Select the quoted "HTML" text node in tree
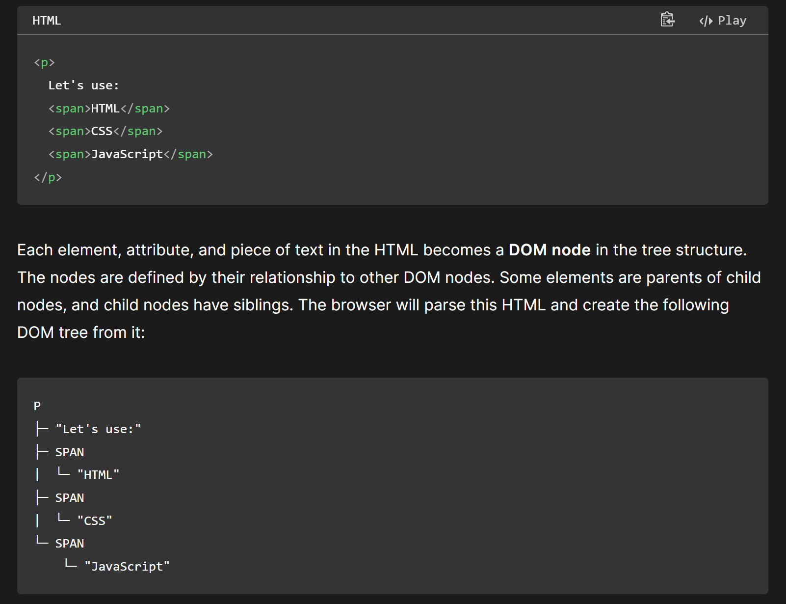The image size is (786, 604). [x=98, y=475]
